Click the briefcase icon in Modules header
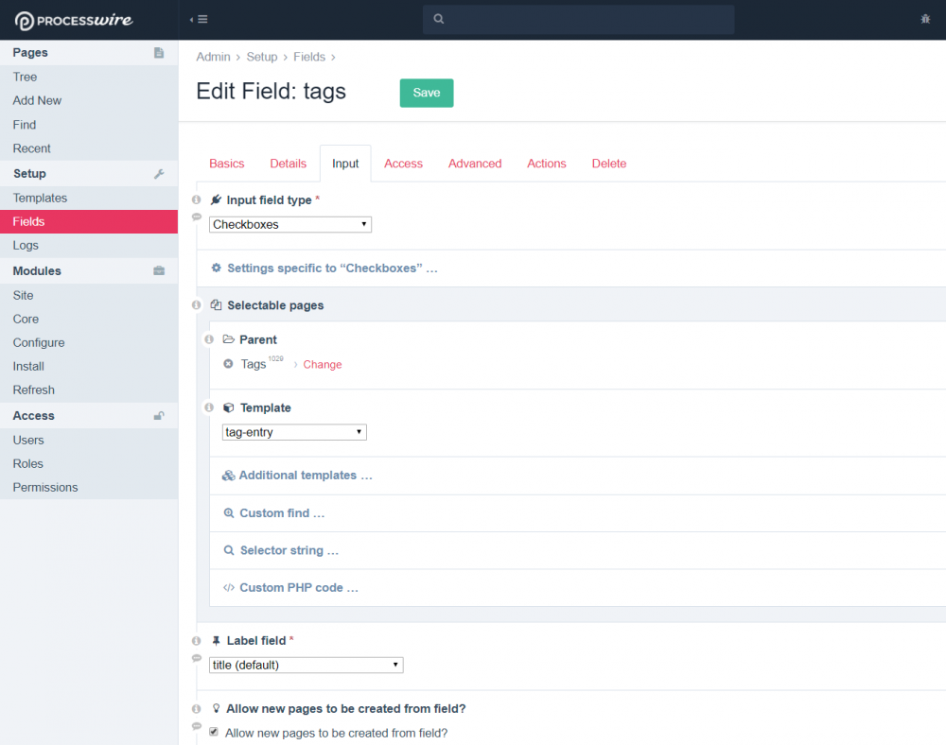The height and width of the screenshot is (745, 946). tap(159, 271)
